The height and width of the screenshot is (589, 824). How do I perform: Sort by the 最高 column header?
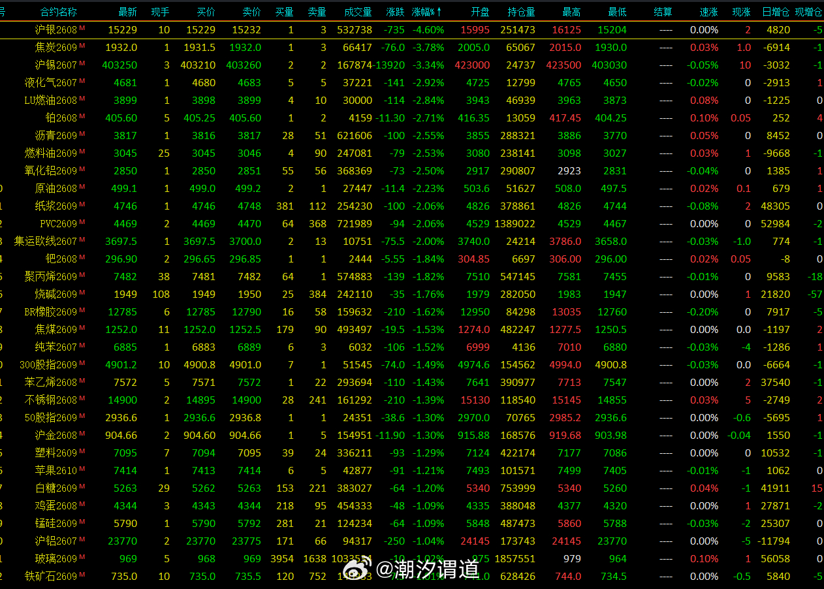pos(571,12)
